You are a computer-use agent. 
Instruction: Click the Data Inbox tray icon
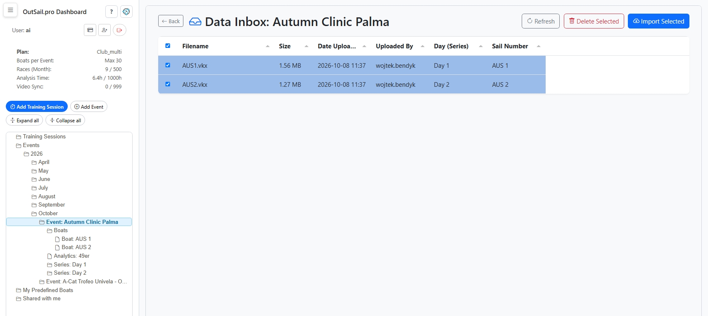point(195,21)
